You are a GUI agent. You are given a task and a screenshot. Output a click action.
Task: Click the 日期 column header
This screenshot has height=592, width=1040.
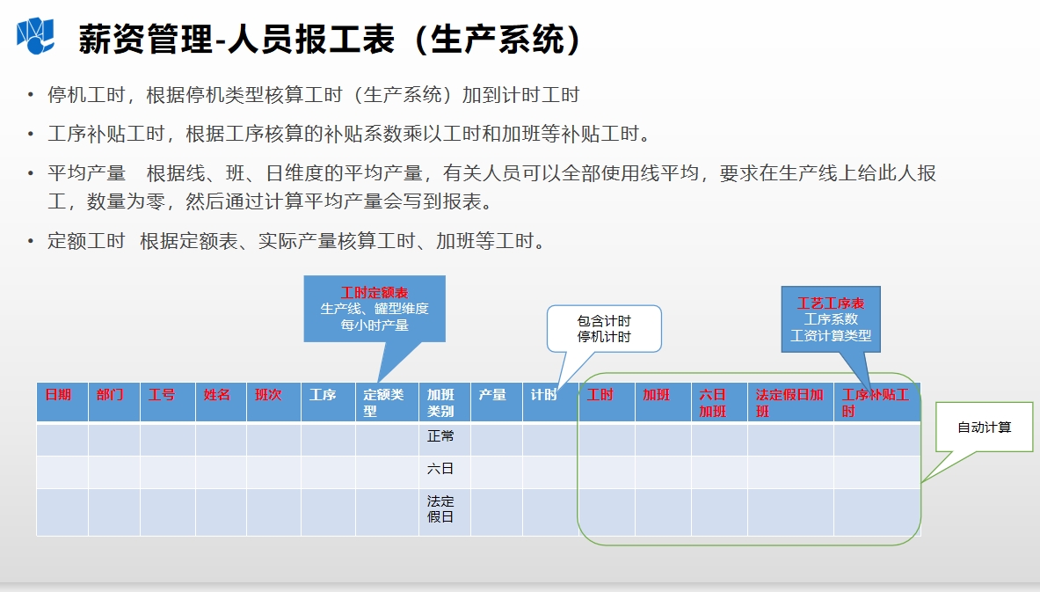click(x=62, y=402)
